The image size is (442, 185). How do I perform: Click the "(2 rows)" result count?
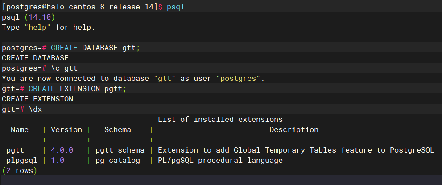tap(20, 170)
